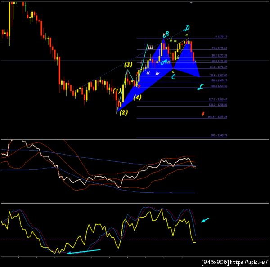The image size is (270, 267).
Task: Click the orange 4 wave label
Action: (x=203, y=114)
